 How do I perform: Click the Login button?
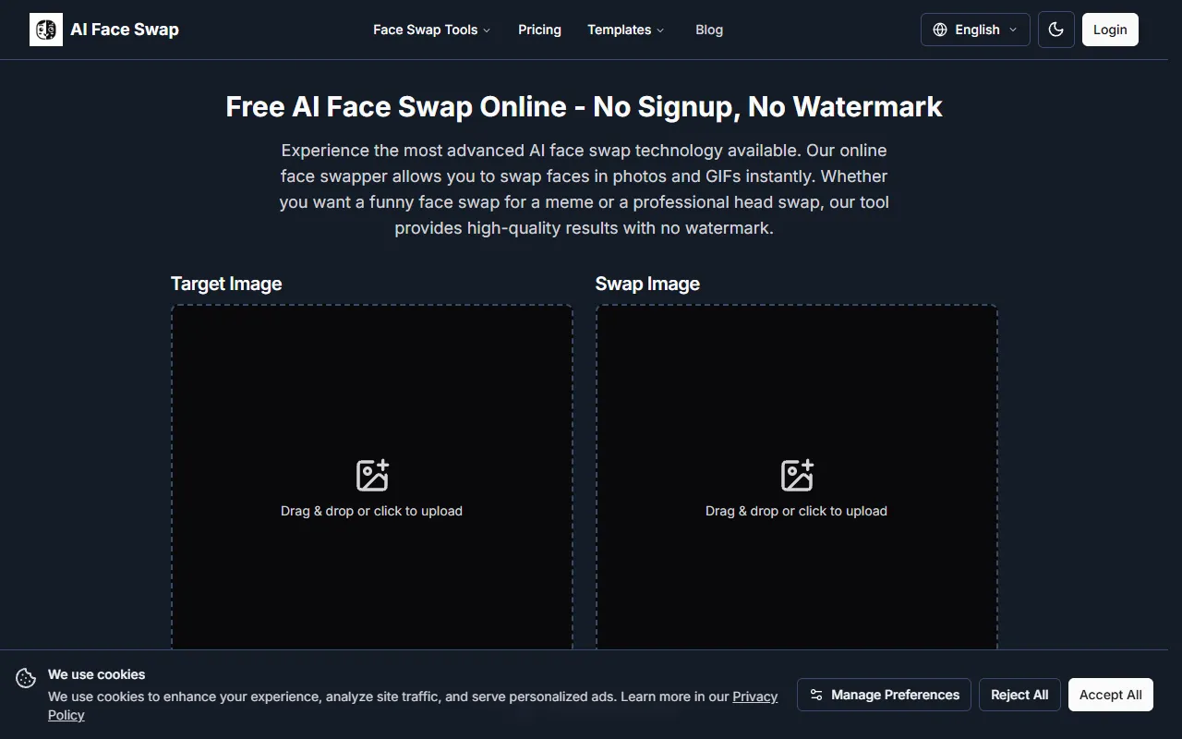click(1110, 30)
